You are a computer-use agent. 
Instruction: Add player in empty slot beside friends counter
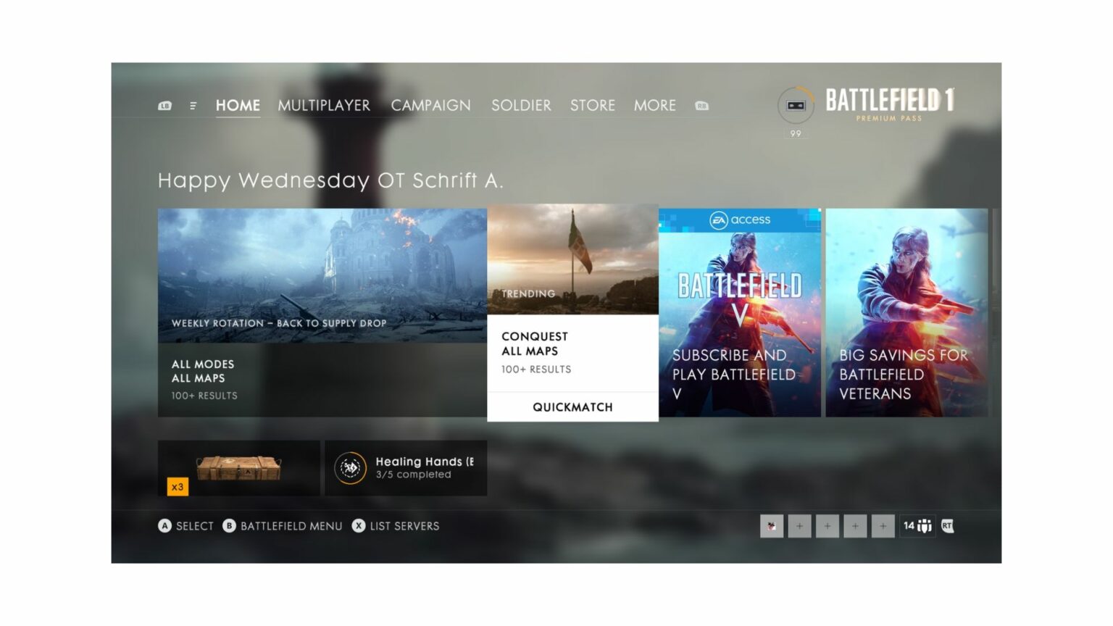[883, 526]
